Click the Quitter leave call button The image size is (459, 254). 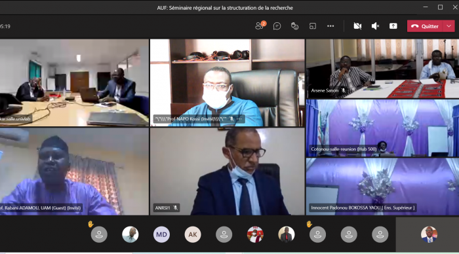[425, 26]
